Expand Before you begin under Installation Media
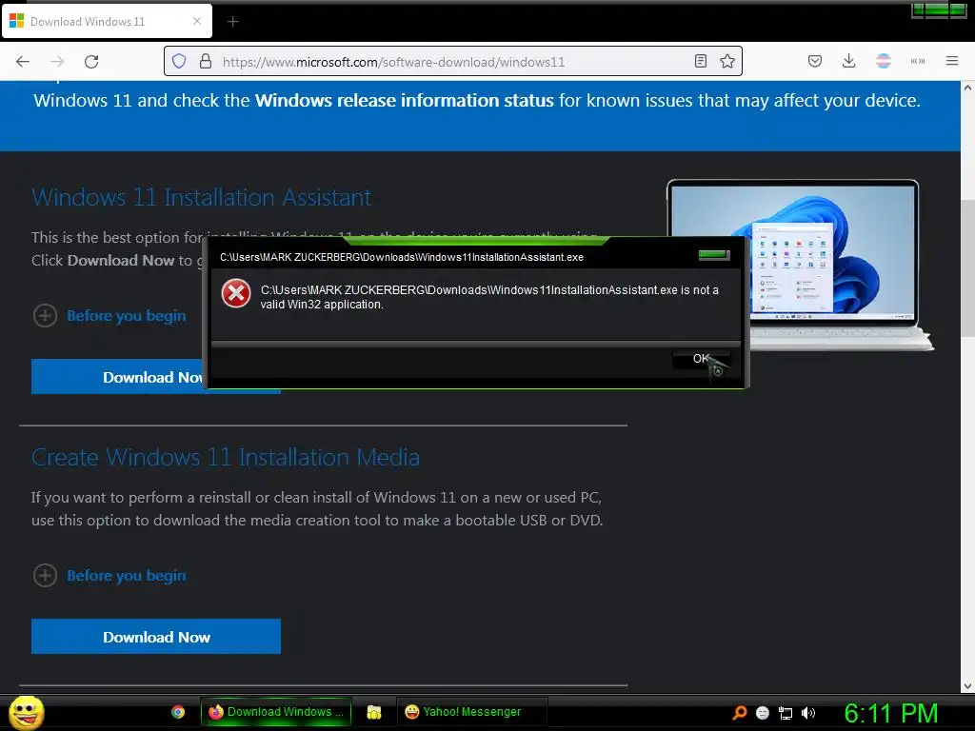The height and width of the screenshot is (731, 975). tap(110, 576)
